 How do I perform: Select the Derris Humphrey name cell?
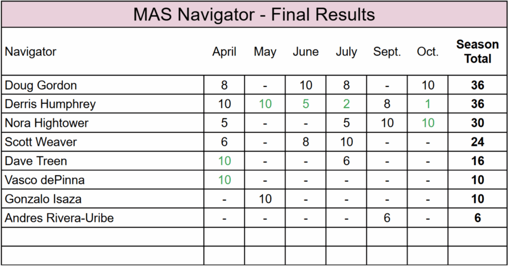(50, 104)
